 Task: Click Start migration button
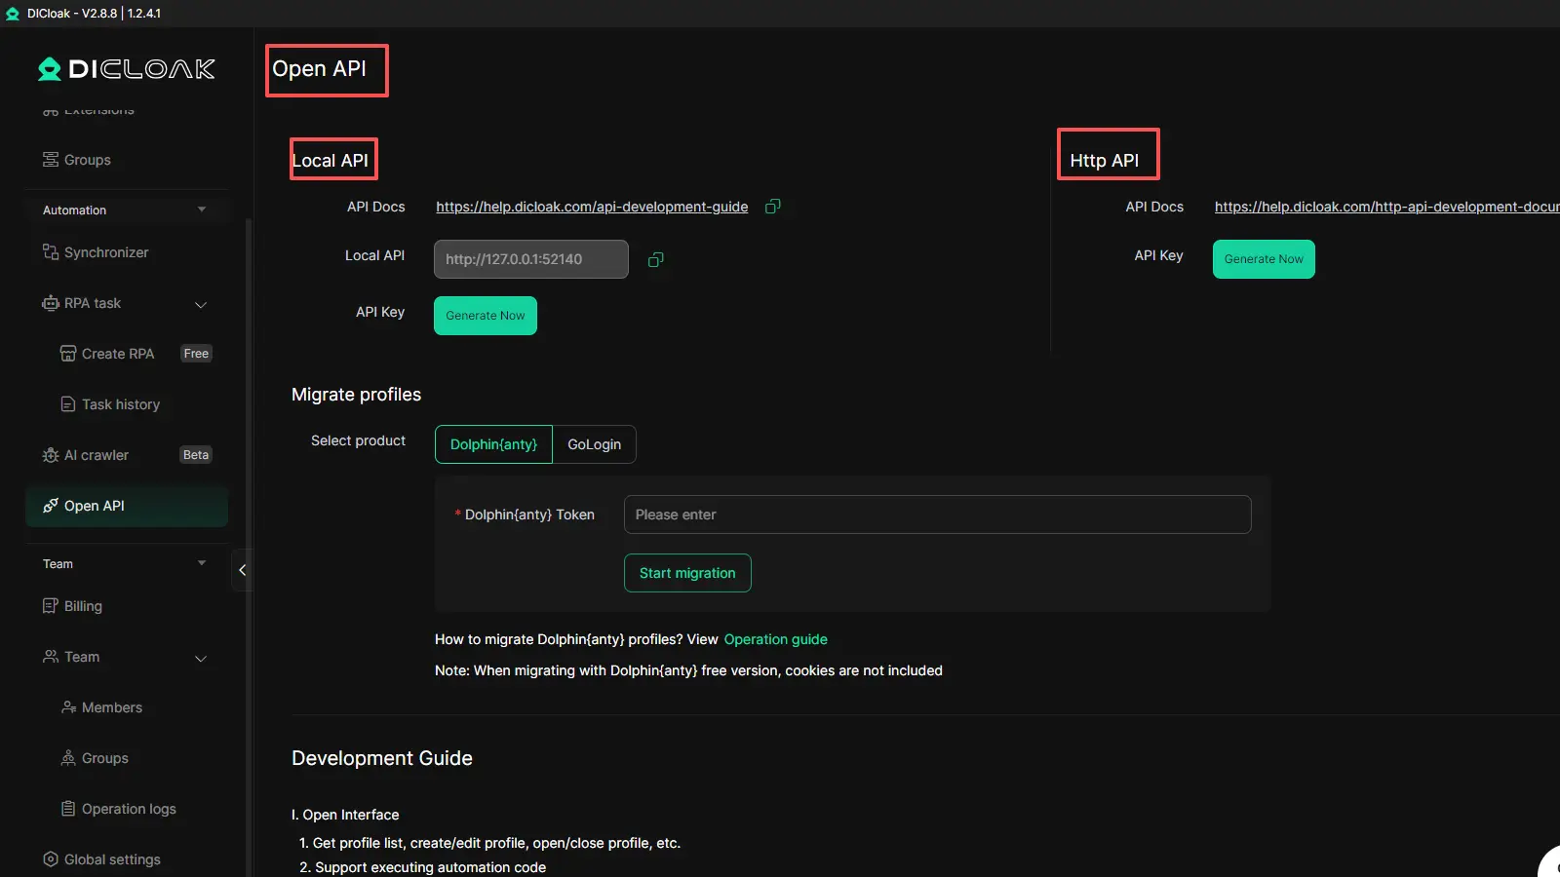pos(687,573)
